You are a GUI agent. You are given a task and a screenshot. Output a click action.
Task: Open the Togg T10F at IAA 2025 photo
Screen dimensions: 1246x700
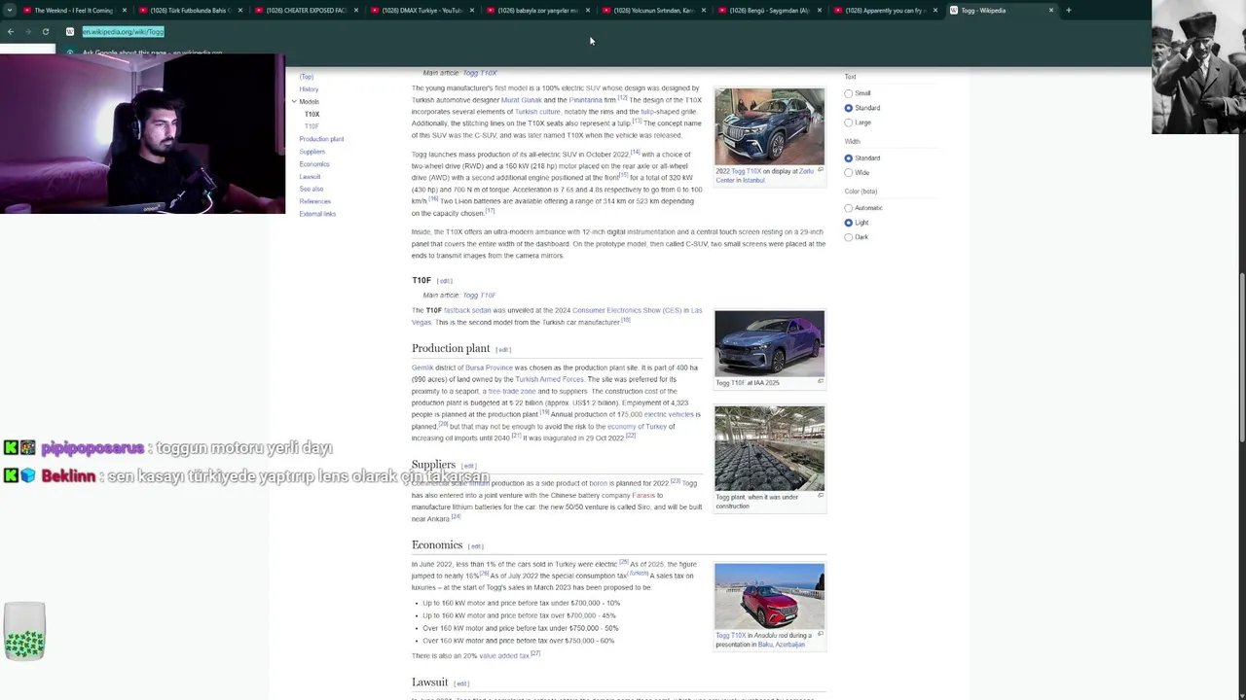pyautogui.click(x=769, y=343)
